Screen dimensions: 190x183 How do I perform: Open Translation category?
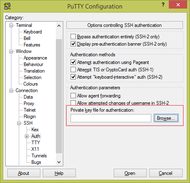coord(34,71)
